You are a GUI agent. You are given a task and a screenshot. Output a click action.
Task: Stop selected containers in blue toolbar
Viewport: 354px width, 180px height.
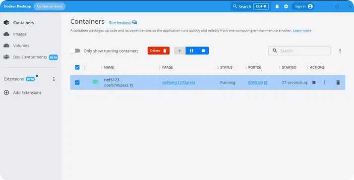tap(203, 51)
